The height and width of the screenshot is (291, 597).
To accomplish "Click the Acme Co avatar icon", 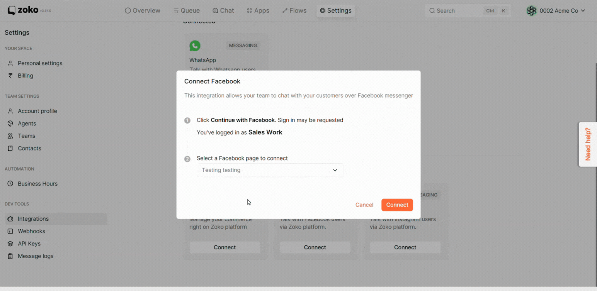I will click(532, 11).
